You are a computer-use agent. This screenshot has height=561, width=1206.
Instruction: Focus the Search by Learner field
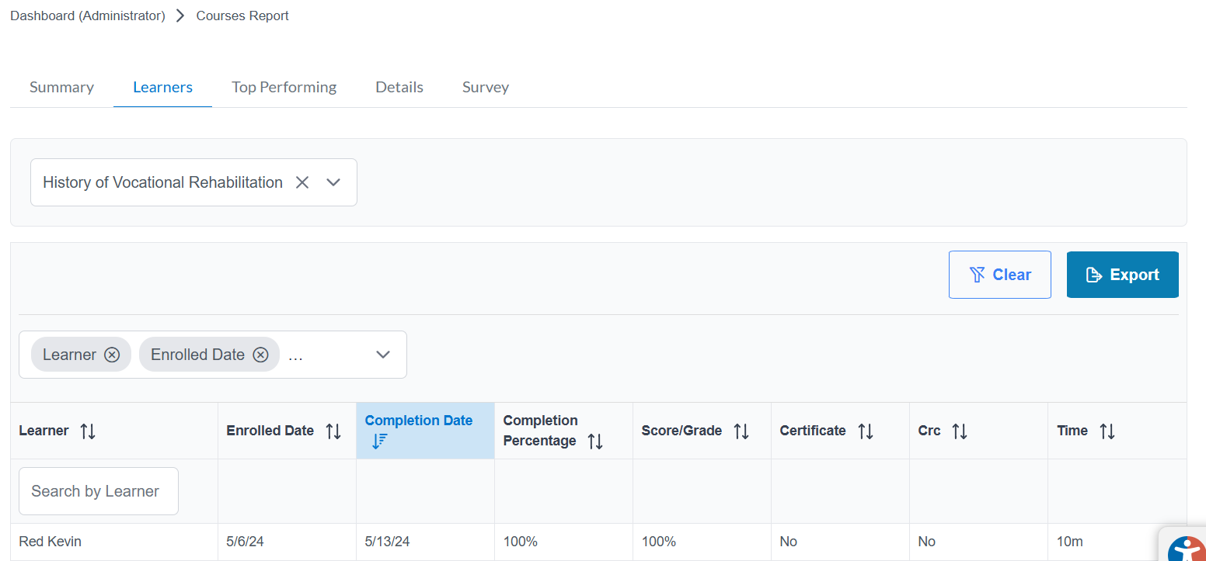click(x=99, y=491)
